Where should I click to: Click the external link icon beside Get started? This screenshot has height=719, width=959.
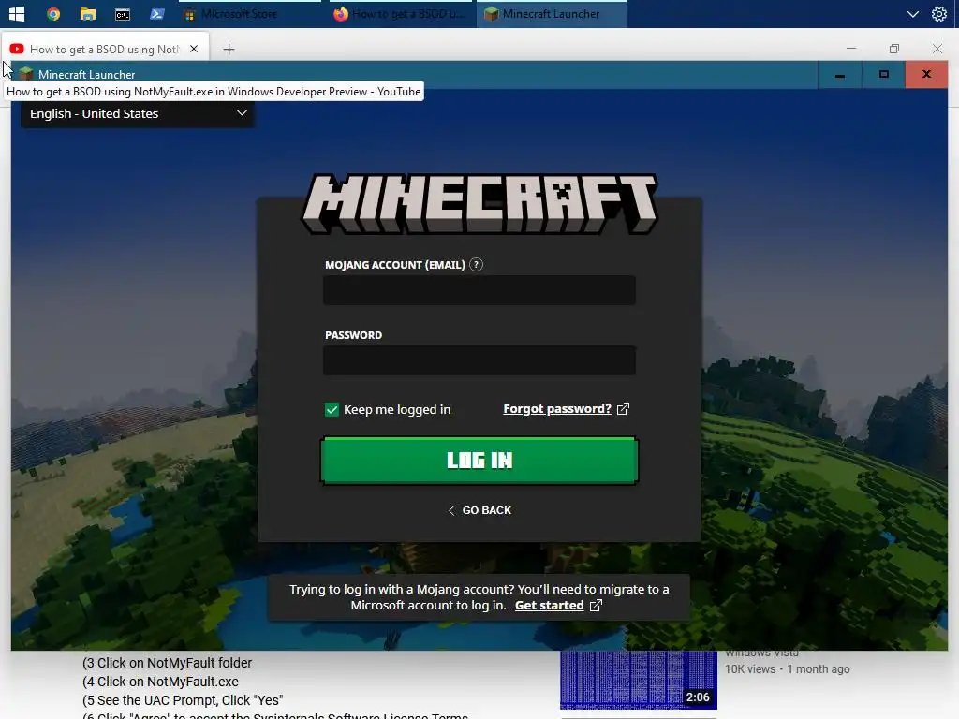pos(596,606)
